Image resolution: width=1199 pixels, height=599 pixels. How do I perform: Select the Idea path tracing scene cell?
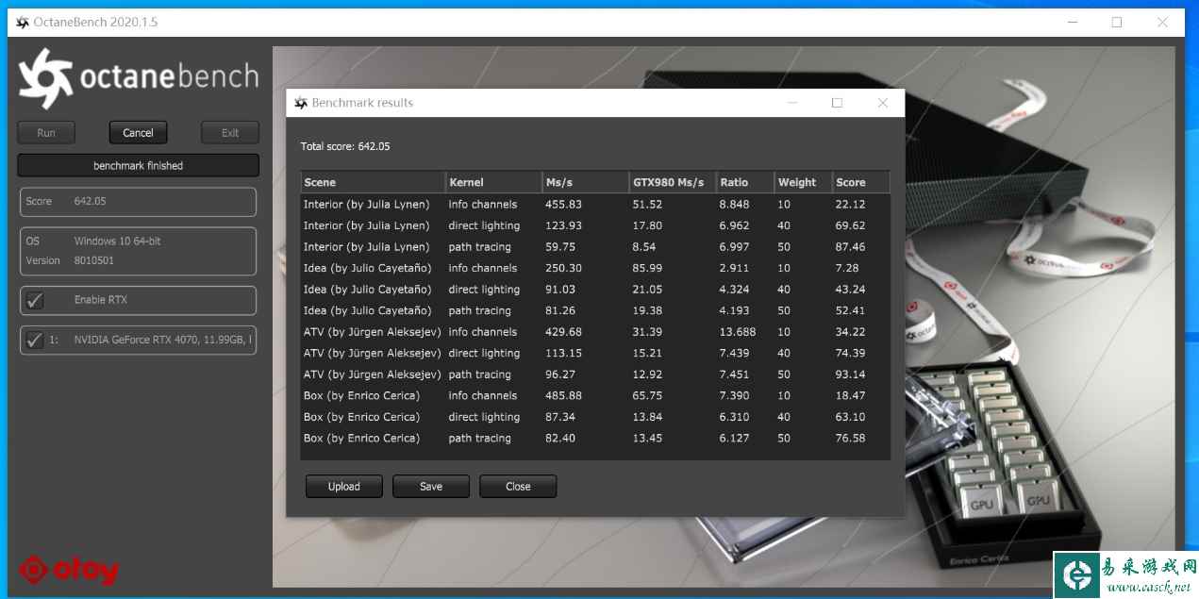pos(367,310)
